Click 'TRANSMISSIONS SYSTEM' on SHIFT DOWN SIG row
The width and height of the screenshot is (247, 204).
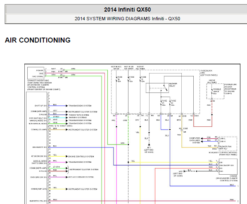[x=80, y=162]
